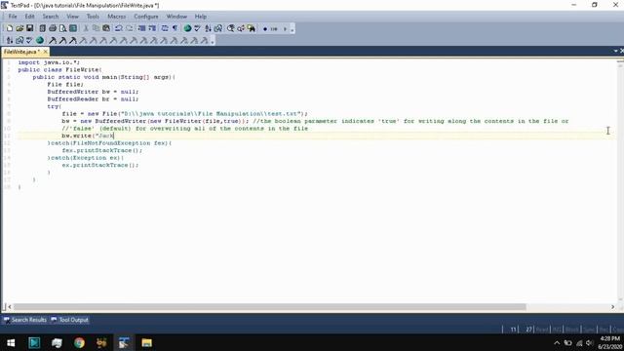Open the Macros menu
Screen dimensions: 624x351
point(117,17)
